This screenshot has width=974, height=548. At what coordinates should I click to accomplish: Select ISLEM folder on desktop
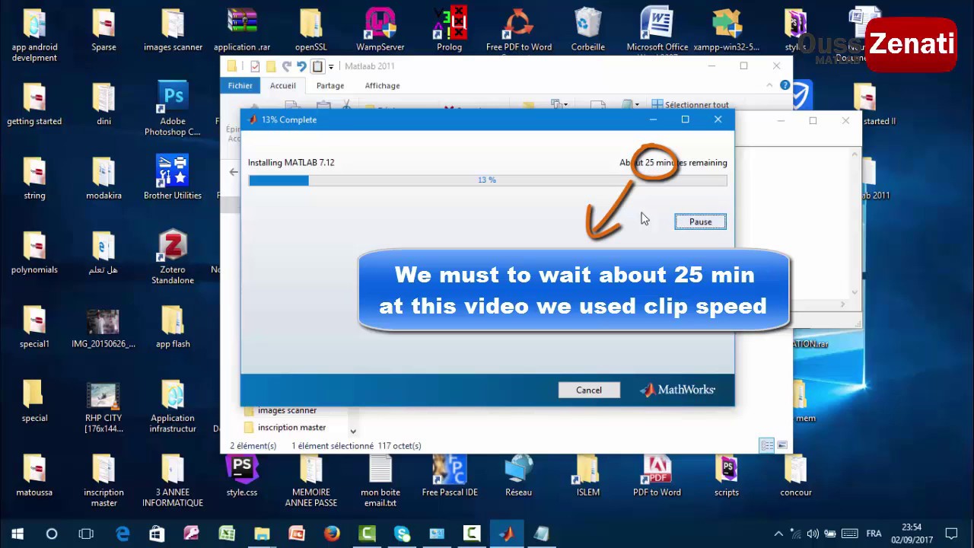point(588,476)
